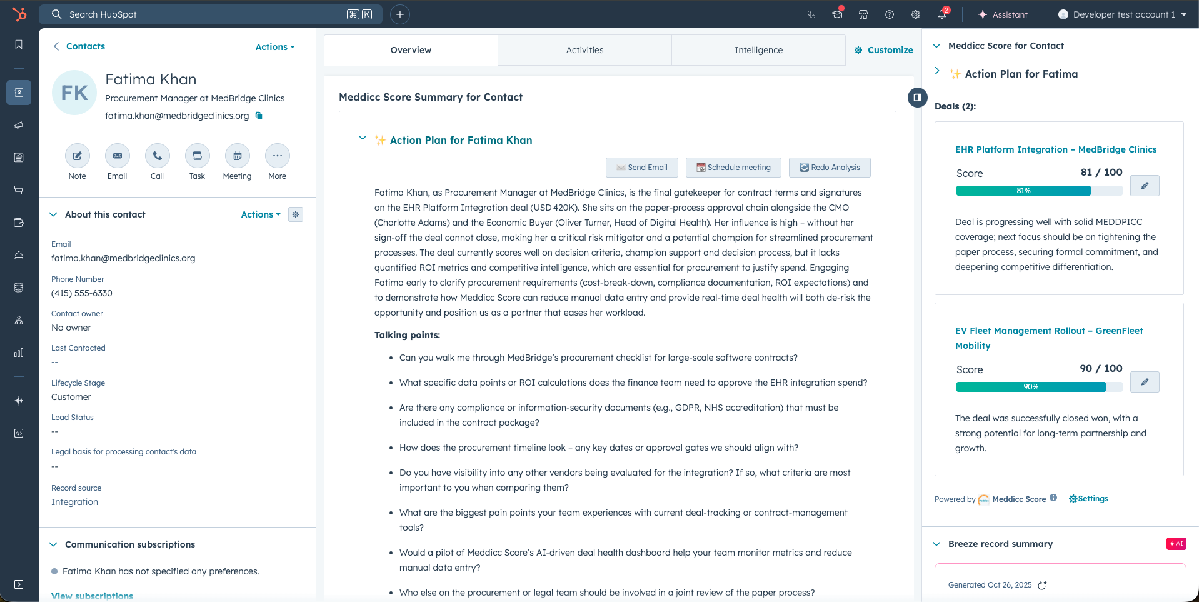Collapse the Action Plan for Fatima Khan

362,138
